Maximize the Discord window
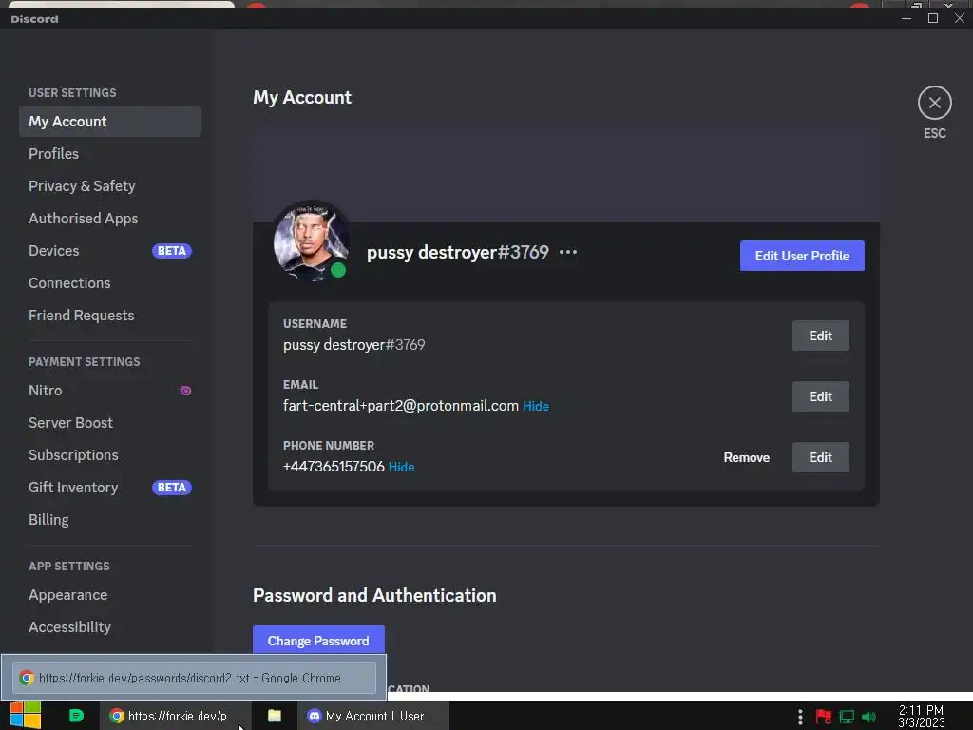 click(x=933, y=18)
